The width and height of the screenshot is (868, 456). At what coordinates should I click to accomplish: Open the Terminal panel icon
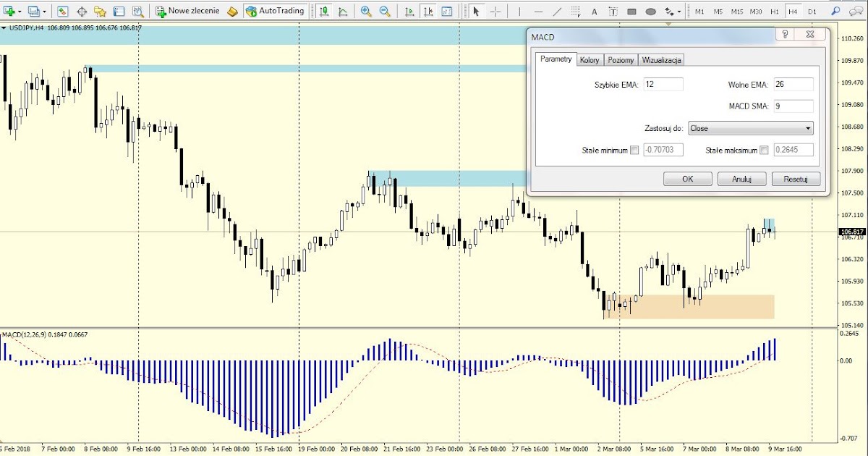point(119,12)
